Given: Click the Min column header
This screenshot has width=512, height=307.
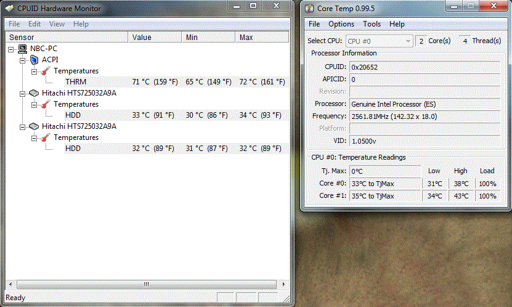Looking at the screenshot, I should click(x=208, y=37).
